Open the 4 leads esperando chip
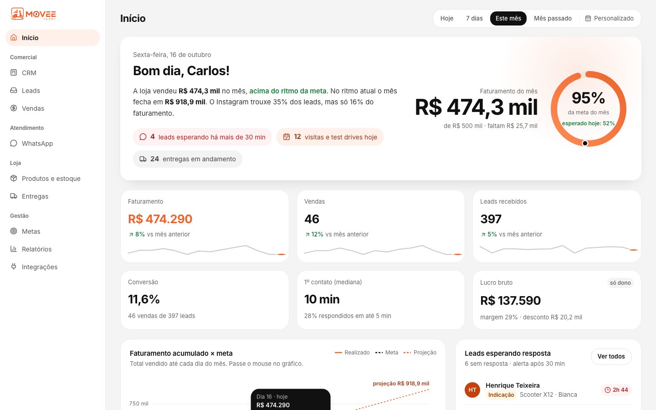The image size is (656, 410). coord(202,137)
